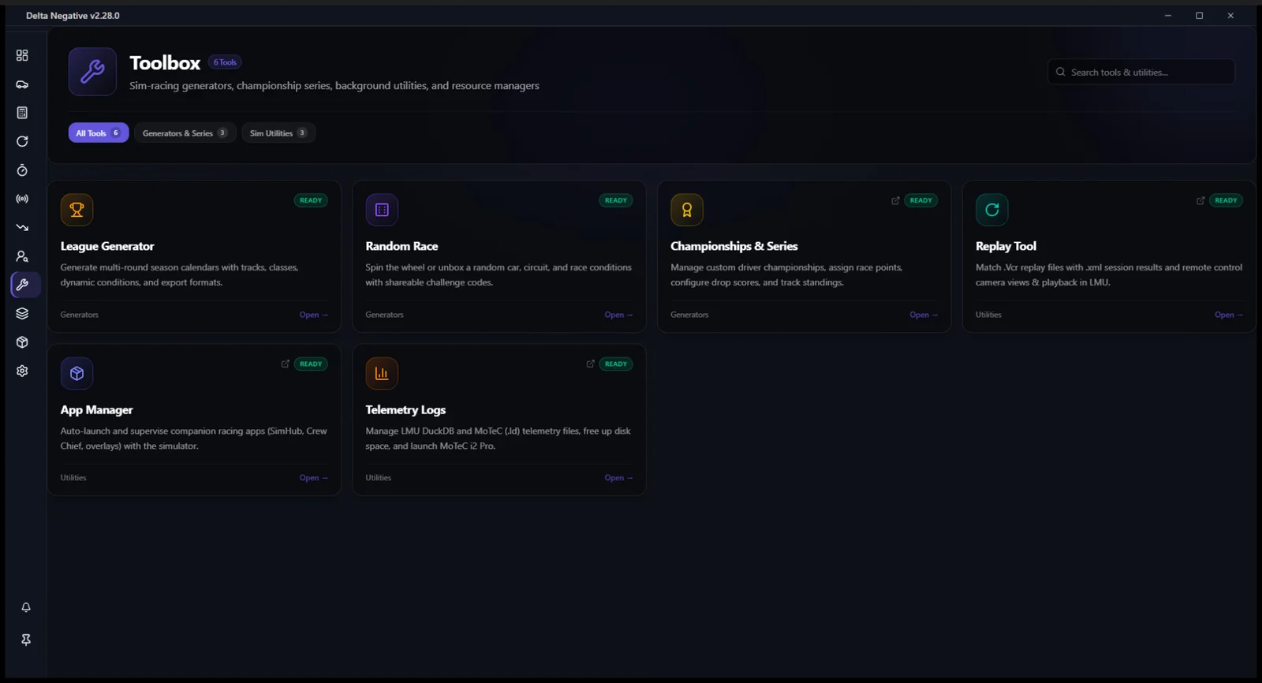Open the dashboard grid icon in sidebar
The image size is (1262, 683).
click(x=22, y=55)
